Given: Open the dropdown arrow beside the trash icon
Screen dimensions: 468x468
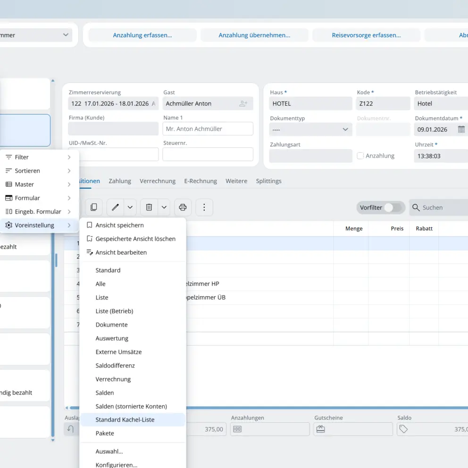Looking at the screenshot, I should point(164,207).
